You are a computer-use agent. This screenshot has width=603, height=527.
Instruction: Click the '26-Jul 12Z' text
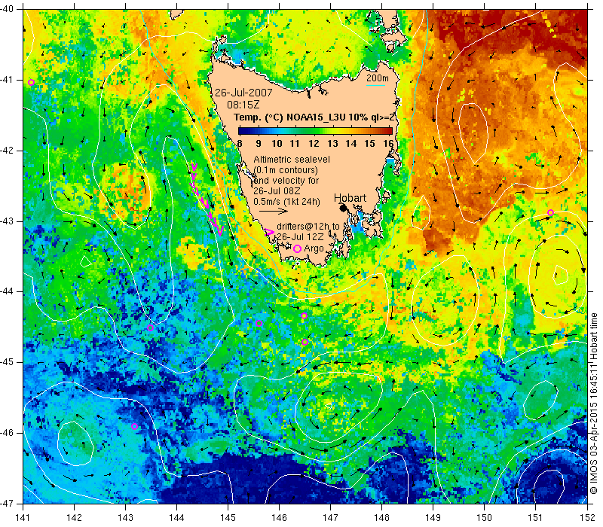coord(300,236)
